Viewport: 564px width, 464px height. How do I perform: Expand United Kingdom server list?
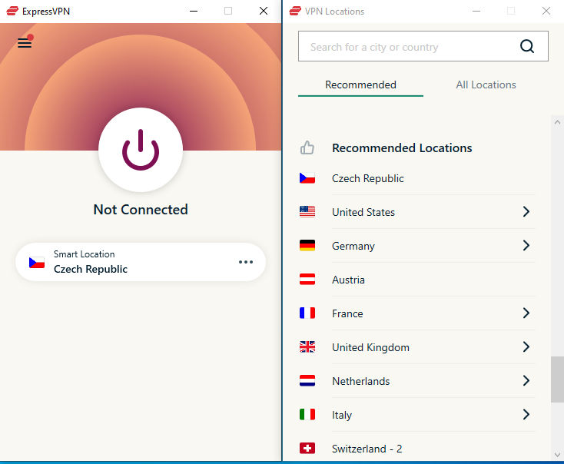click(x=526, y=347)
